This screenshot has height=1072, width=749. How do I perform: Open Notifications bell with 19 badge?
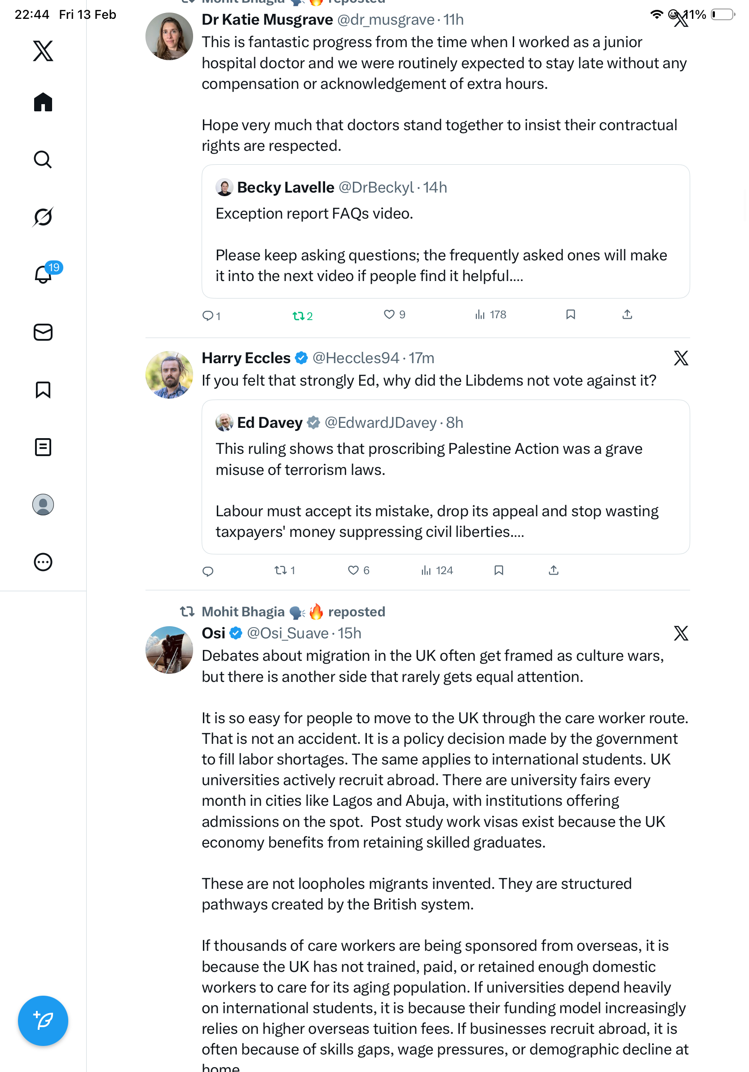(x=43, y=274)
